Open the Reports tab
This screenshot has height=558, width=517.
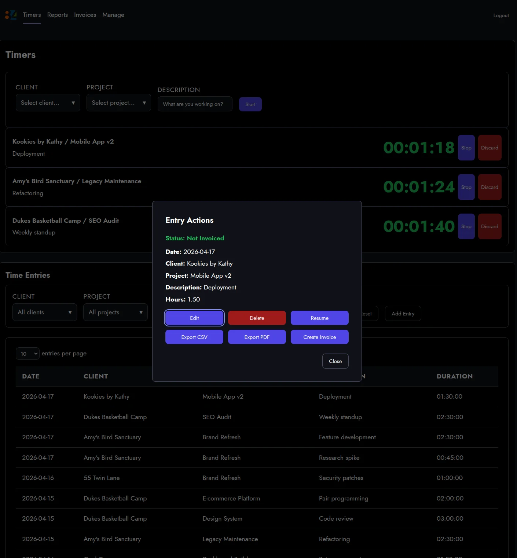[57, 15]
